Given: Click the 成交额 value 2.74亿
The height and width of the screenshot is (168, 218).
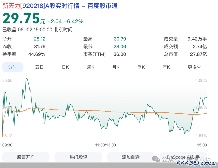Looking at the screenshot, I should point(200,46).
